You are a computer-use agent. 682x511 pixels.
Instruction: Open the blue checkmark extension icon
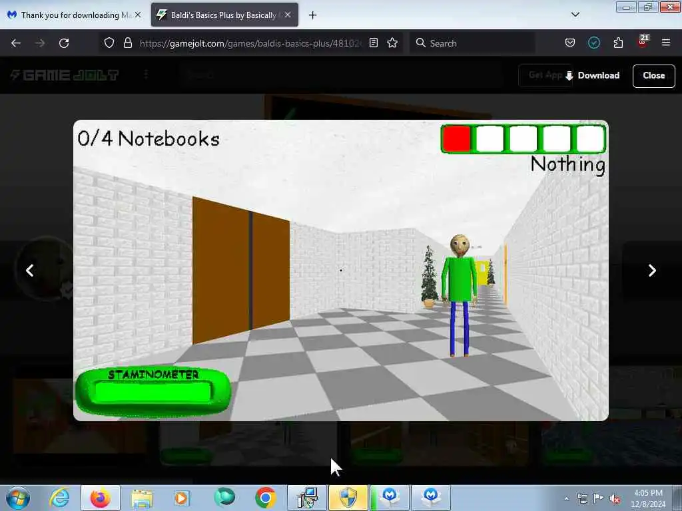pyautogui.click(x=593, y=43)
